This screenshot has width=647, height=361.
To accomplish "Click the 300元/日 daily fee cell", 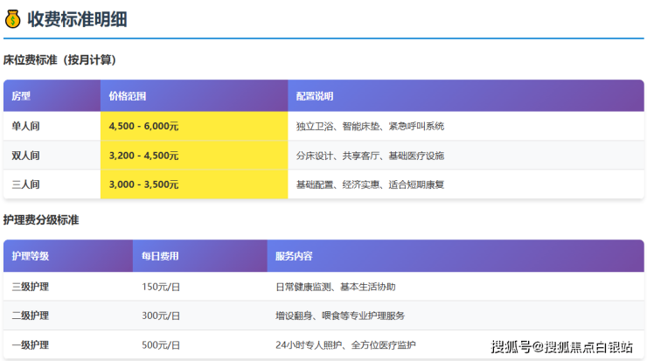I will pos(161,316).
